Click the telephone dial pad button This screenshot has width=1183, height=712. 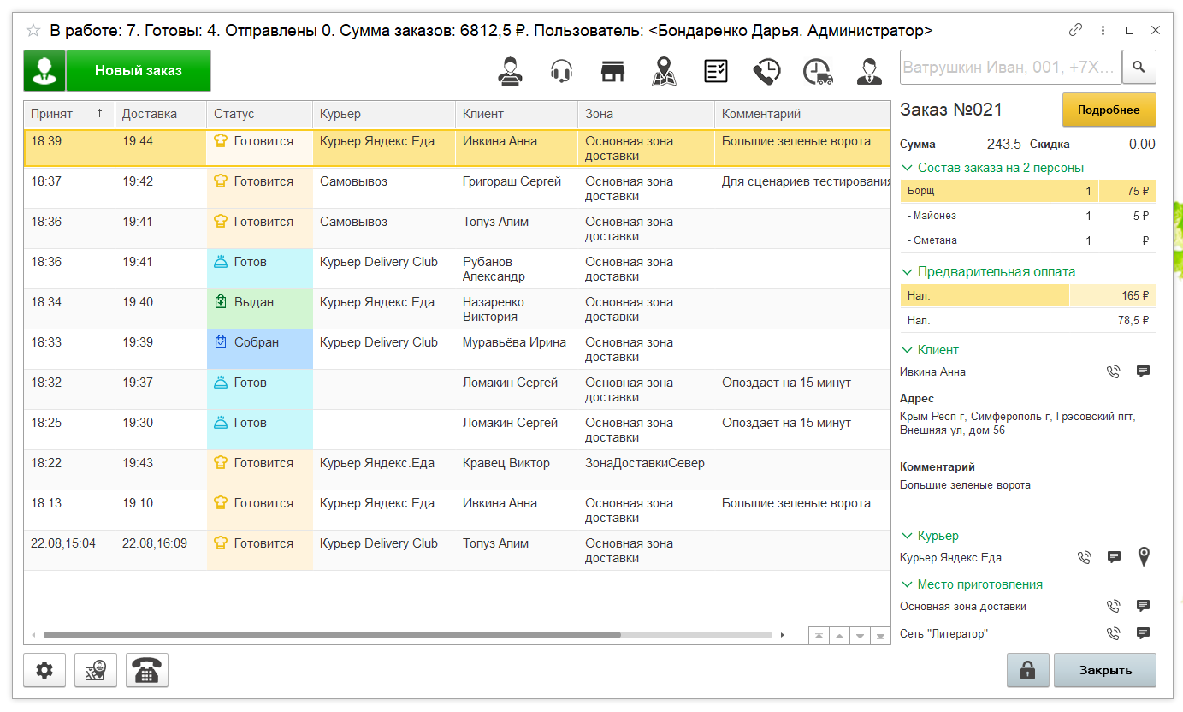point(147,672)
